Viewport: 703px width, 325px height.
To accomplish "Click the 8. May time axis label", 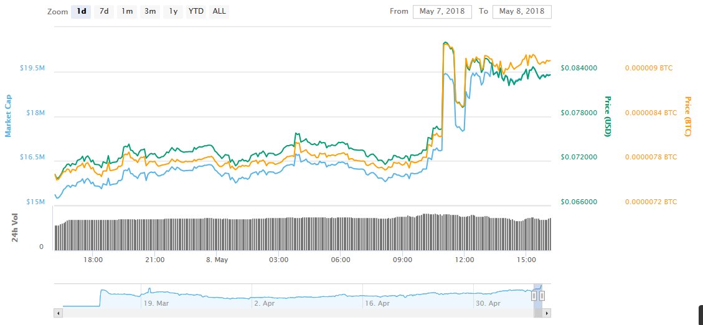I will pos(217,260).
